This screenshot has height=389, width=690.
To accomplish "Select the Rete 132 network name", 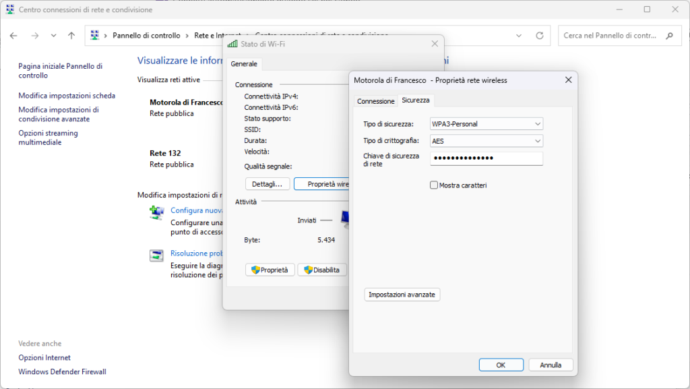I will tap(165, 153).
